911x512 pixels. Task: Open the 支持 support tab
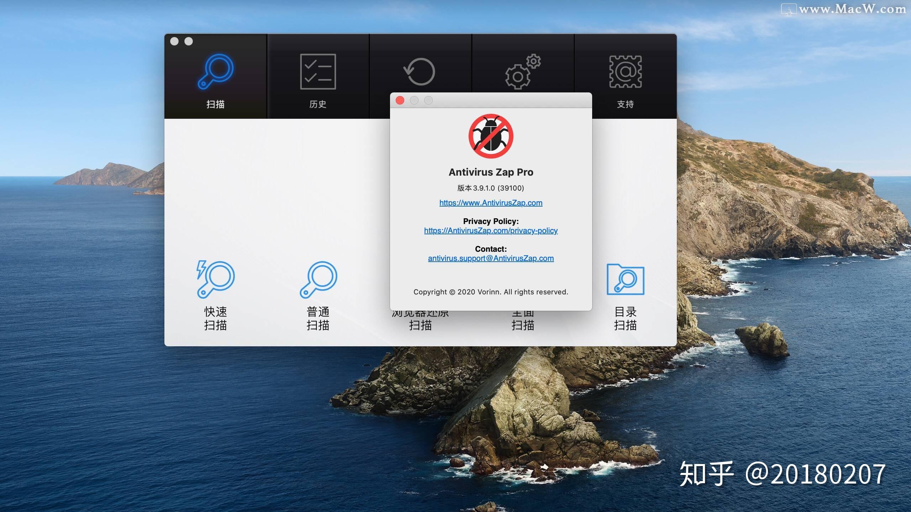[x=626, y=77]
